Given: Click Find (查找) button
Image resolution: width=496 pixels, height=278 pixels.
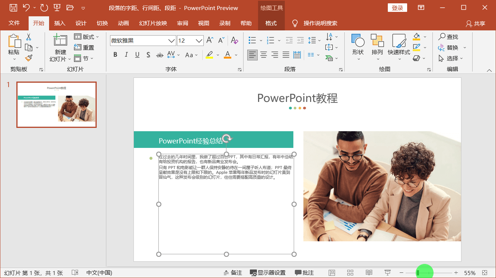Looking at the screenshot, I should point(448,37).
